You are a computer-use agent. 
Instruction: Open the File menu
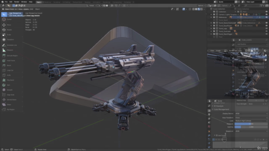(6, 2)
